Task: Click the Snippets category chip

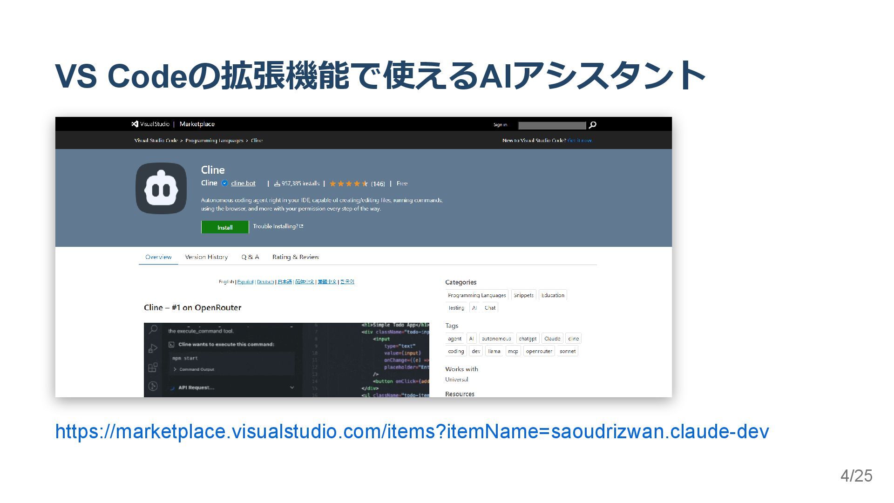Action: (523, 295)
